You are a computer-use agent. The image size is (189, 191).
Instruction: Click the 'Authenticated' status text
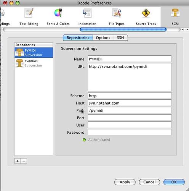click(x=99, y=140)
